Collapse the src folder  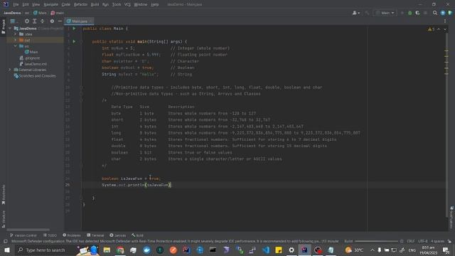[x=16, y=46]
